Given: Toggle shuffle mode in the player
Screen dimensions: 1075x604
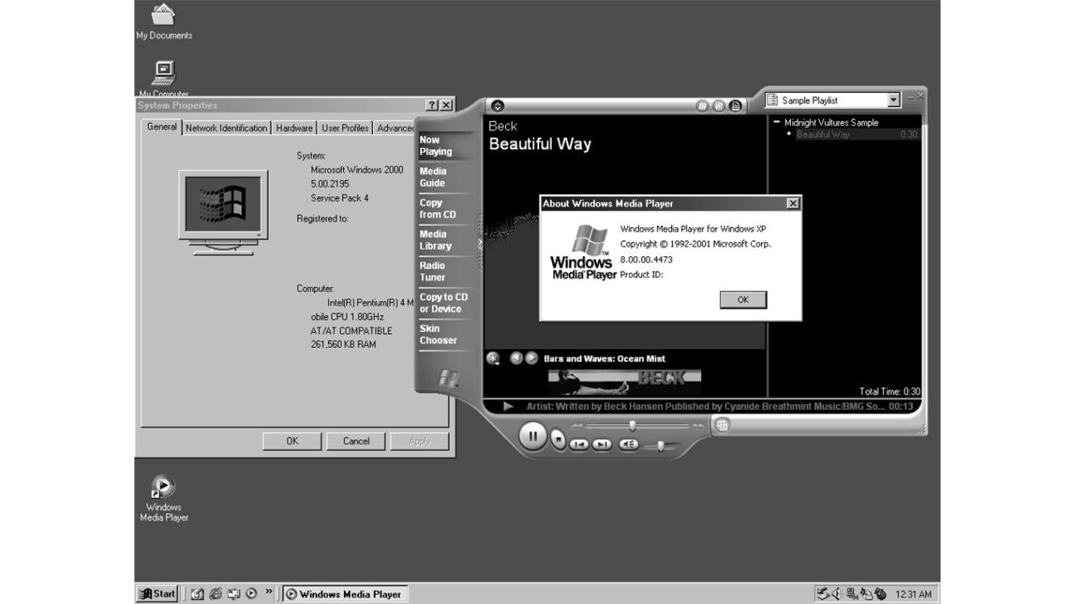Looking at the screenshot, I should coord(703,106).
